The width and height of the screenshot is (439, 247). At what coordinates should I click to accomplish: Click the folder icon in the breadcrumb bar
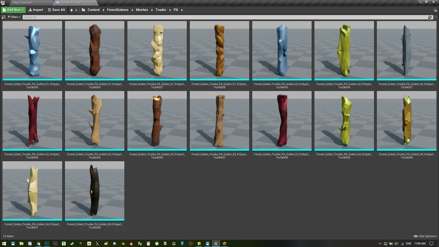(x=83, y=10)
